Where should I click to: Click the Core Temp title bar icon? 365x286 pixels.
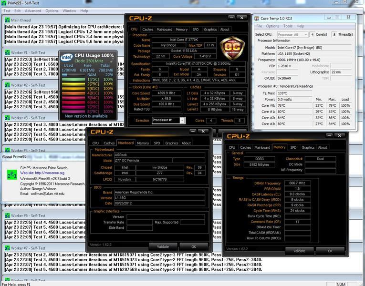coord(257,19)
